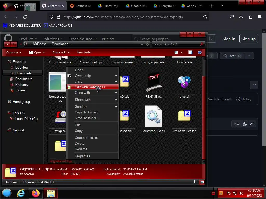This screenshot has height=199, width=266.
Task: Click the Firefox taskbar icon
Action: (x=36, y=193)
